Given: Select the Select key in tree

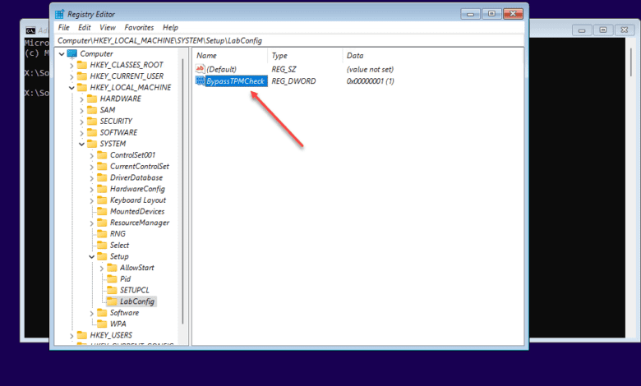Looking at the screenshot, I should click(x=119, y=245).
